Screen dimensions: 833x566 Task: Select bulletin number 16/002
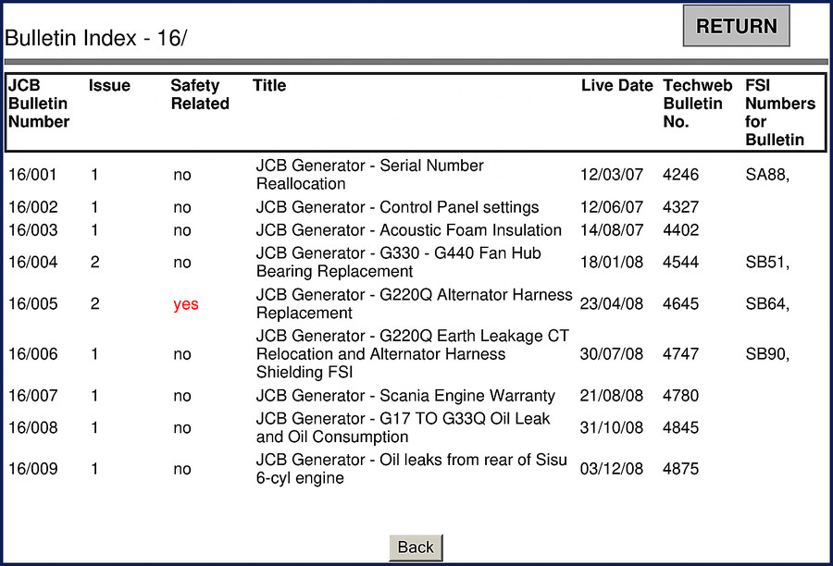pos(33,207)
